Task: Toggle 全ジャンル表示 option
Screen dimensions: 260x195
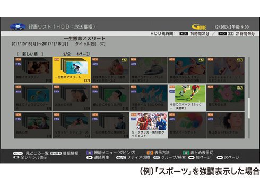Action: 30,157
